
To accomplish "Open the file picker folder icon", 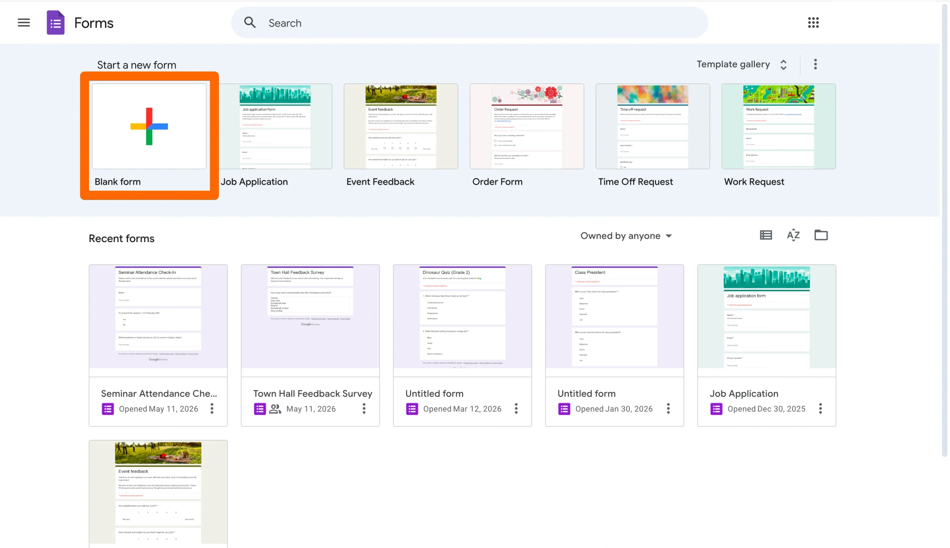I will (821, 235).
